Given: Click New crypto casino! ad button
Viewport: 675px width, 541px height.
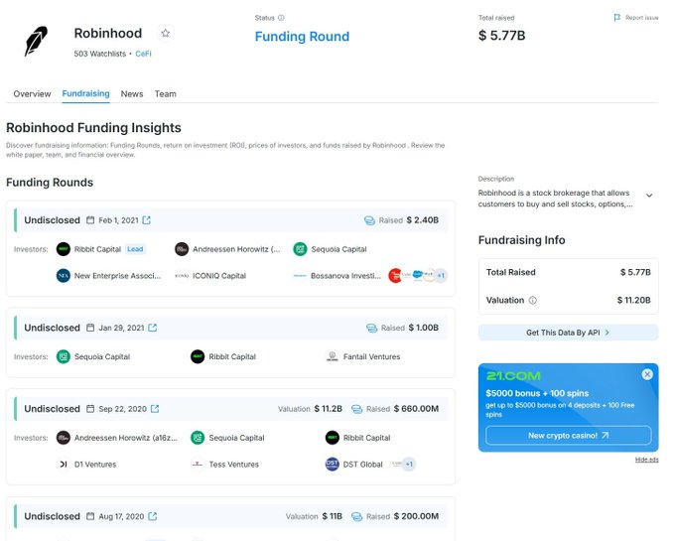Looking at the screenshot, I should [x=568, y=436].
